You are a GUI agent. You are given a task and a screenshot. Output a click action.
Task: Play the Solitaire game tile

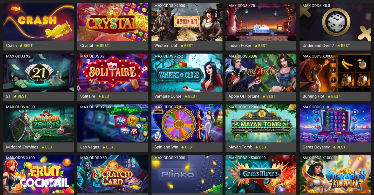113,73
